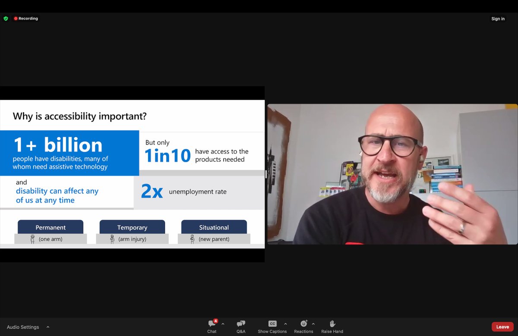Click the '(arm injury)' label
The width and height of the screenshot is (518, 336).
(x=132, y=239)
